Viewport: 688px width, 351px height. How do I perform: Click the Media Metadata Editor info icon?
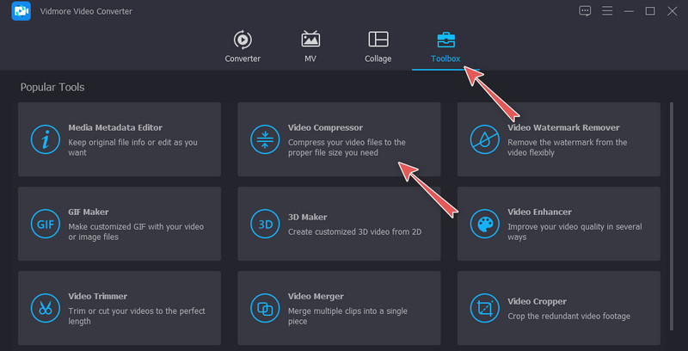coord(43,139)
